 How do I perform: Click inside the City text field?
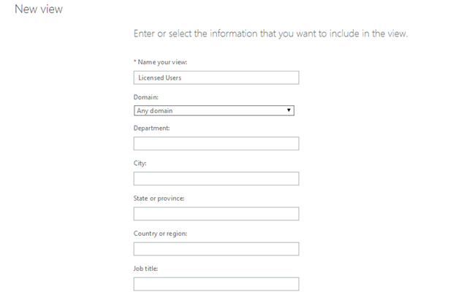point(216,179)
